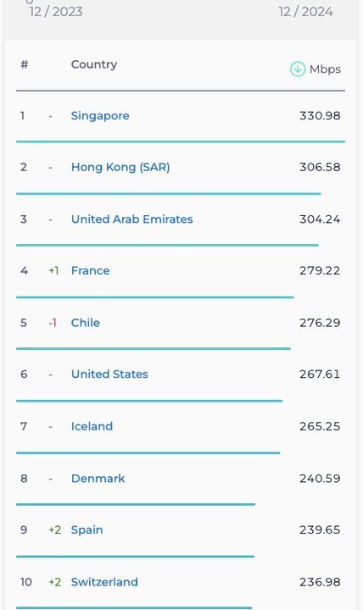Open the Switzerland country link

[104, 582]
